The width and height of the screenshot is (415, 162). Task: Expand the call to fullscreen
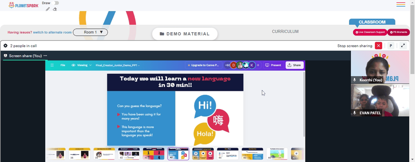(403, 45)
